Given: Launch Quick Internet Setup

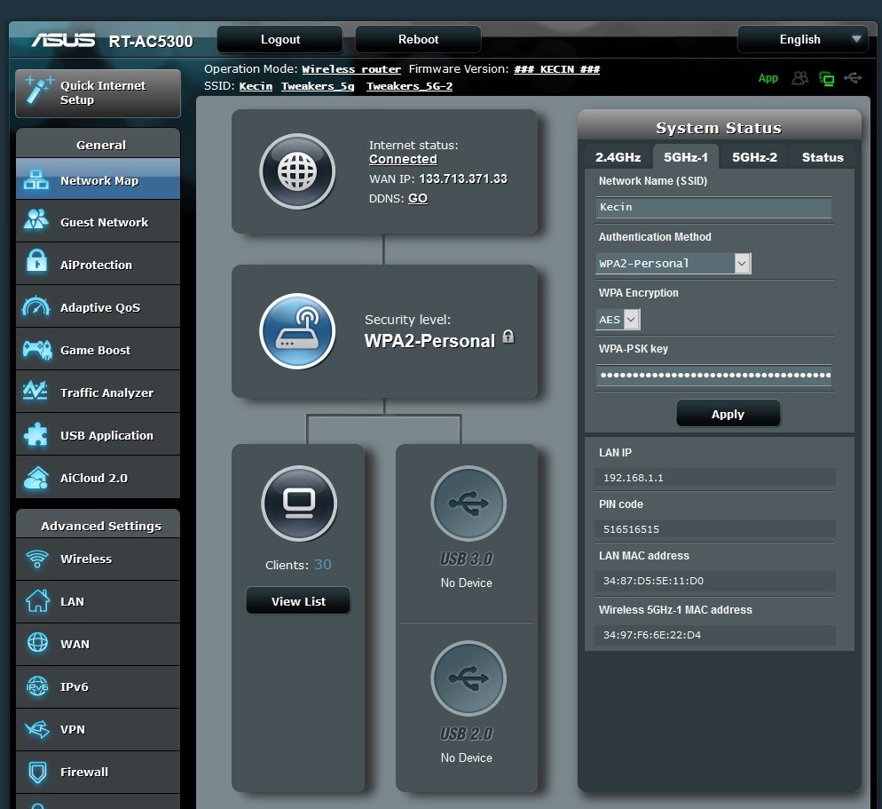Looking at the screenshot, I should 98,93.
